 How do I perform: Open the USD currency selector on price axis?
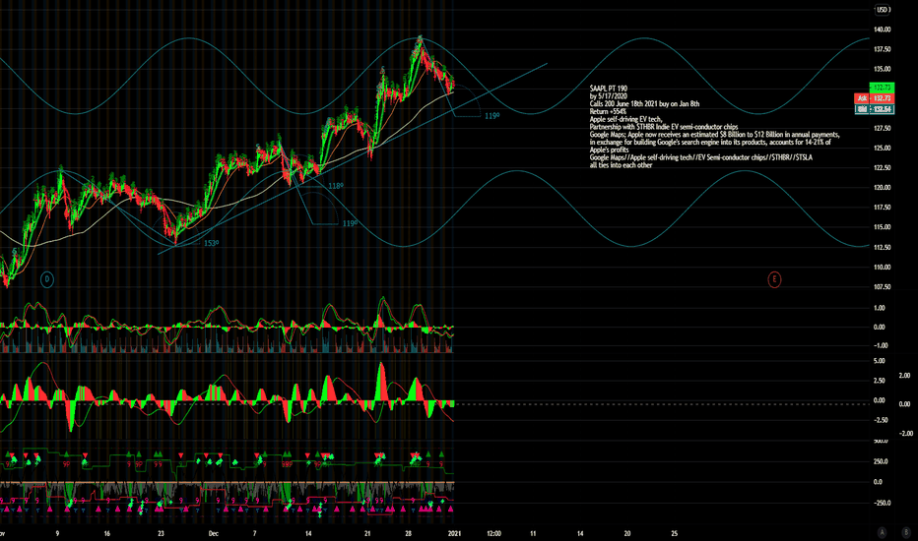[883, 10]
